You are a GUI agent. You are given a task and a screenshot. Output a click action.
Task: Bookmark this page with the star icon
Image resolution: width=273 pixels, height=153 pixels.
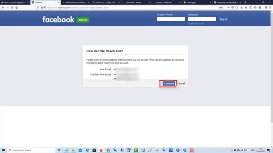(x=237, y=8)
